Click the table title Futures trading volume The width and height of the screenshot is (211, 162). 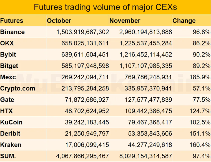click(x=105, y=7)
